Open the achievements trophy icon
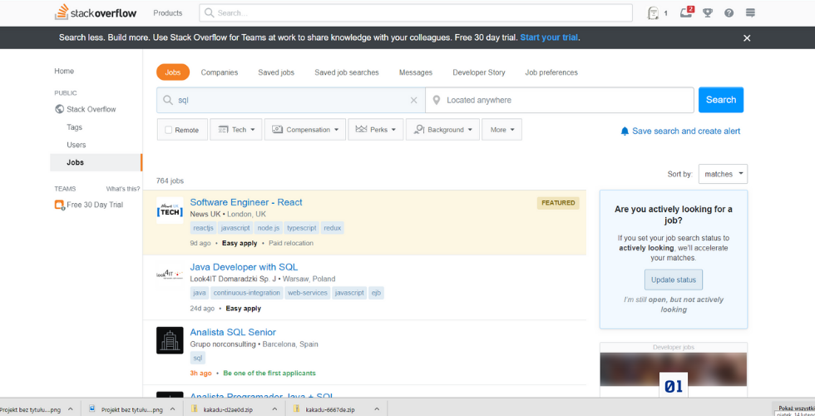This screenshot has width=815, height=416. tap(708, 13)
